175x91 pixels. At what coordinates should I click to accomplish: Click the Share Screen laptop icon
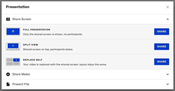click(x=8, y=19)
